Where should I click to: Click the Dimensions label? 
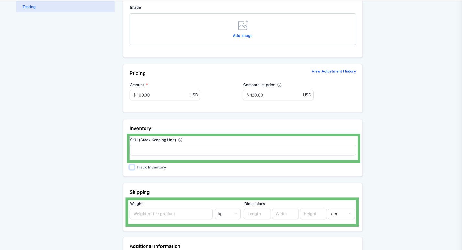[x=255, y=204]
